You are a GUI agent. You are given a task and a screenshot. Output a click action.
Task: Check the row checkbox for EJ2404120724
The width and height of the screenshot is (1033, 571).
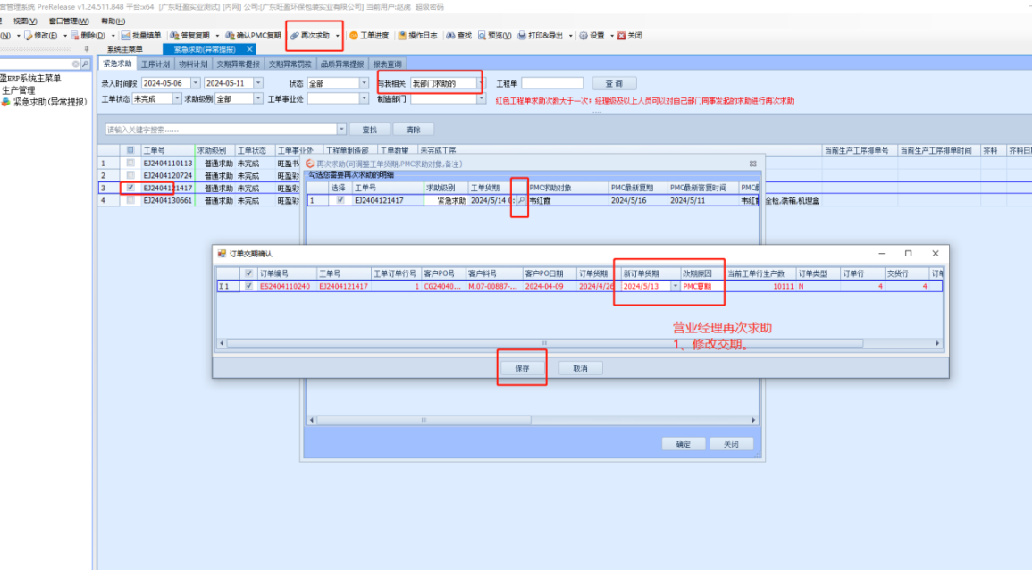tap(130, 175)
